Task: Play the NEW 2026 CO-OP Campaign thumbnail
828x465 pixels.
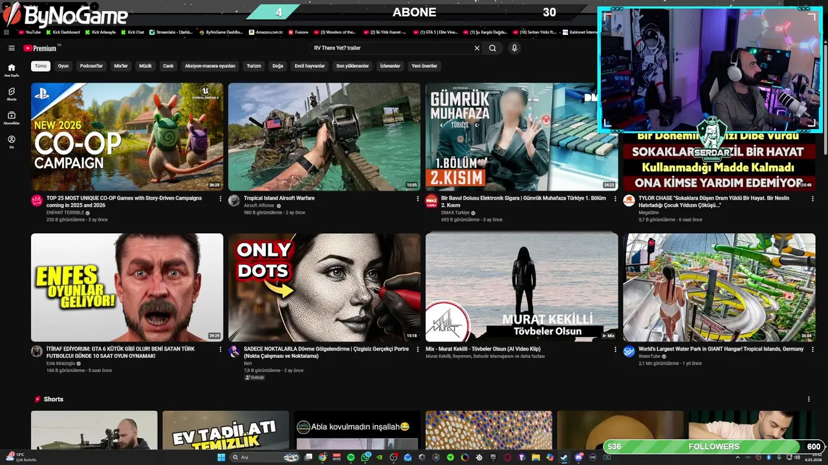Action: click(x=127, y=137)
